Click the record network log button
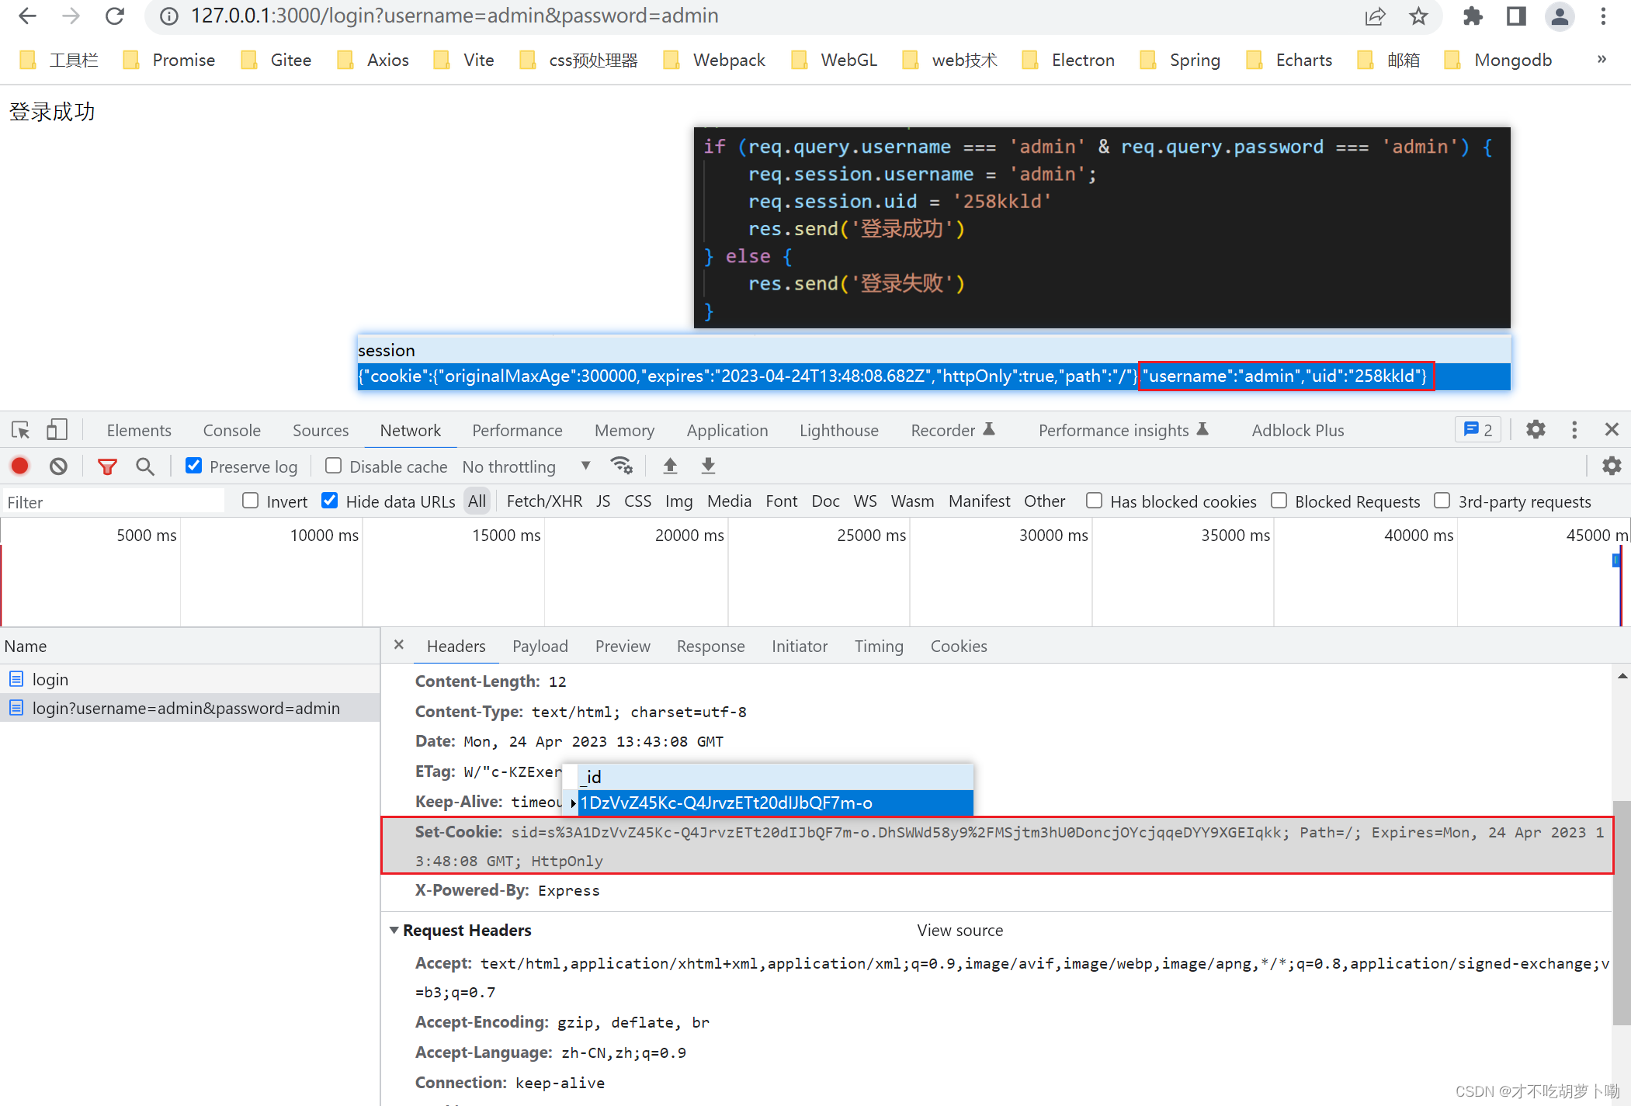Image resolution: width=1631 pixels, height=1106 pixels. (x=20, y=466)
